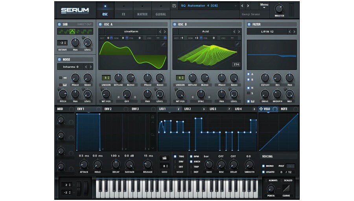
Task: Toggle the LFO ANCH checkbox
Action: (191, 162)
